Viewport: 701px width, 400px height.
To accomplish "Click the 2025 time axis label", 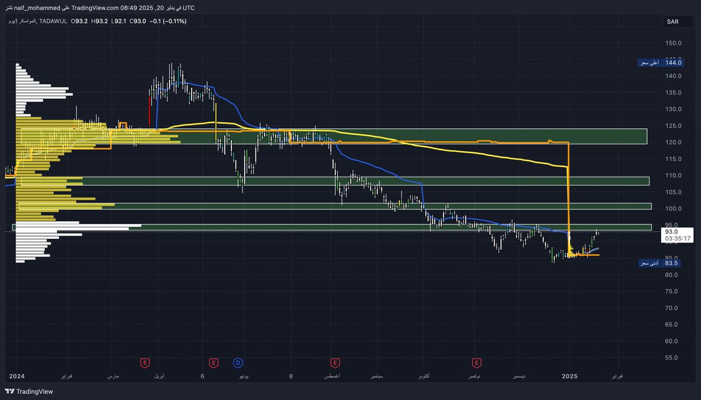I will [569, 377].
